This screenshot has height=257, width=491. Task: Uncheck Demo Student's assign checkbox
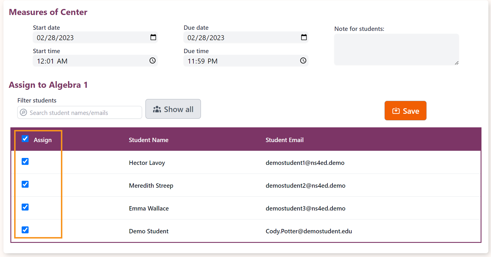(x=25, y=230)
